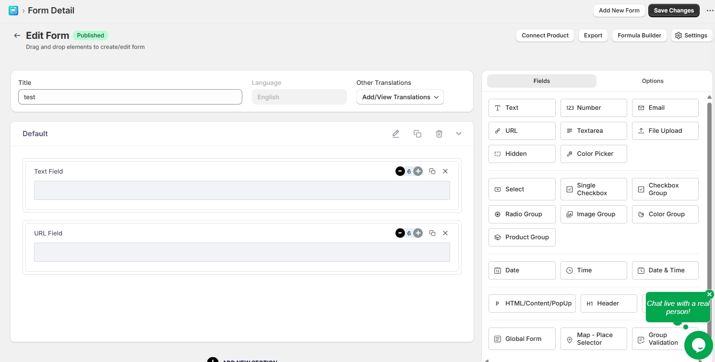The width and height of the screenshot is (715, 362).
Task: Duplicate the Default section
Action: point(417,134)
